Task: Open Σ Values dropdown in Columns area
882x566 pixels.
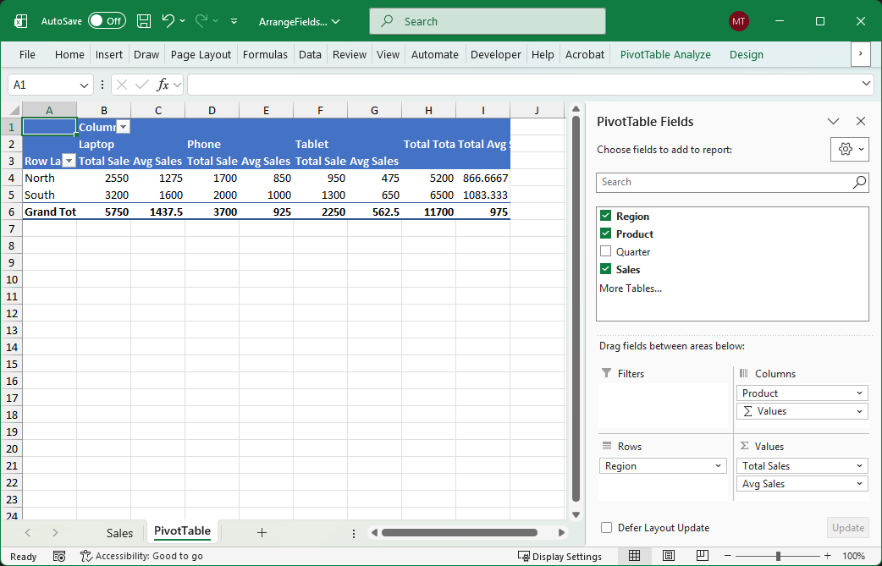Action: 859,411
